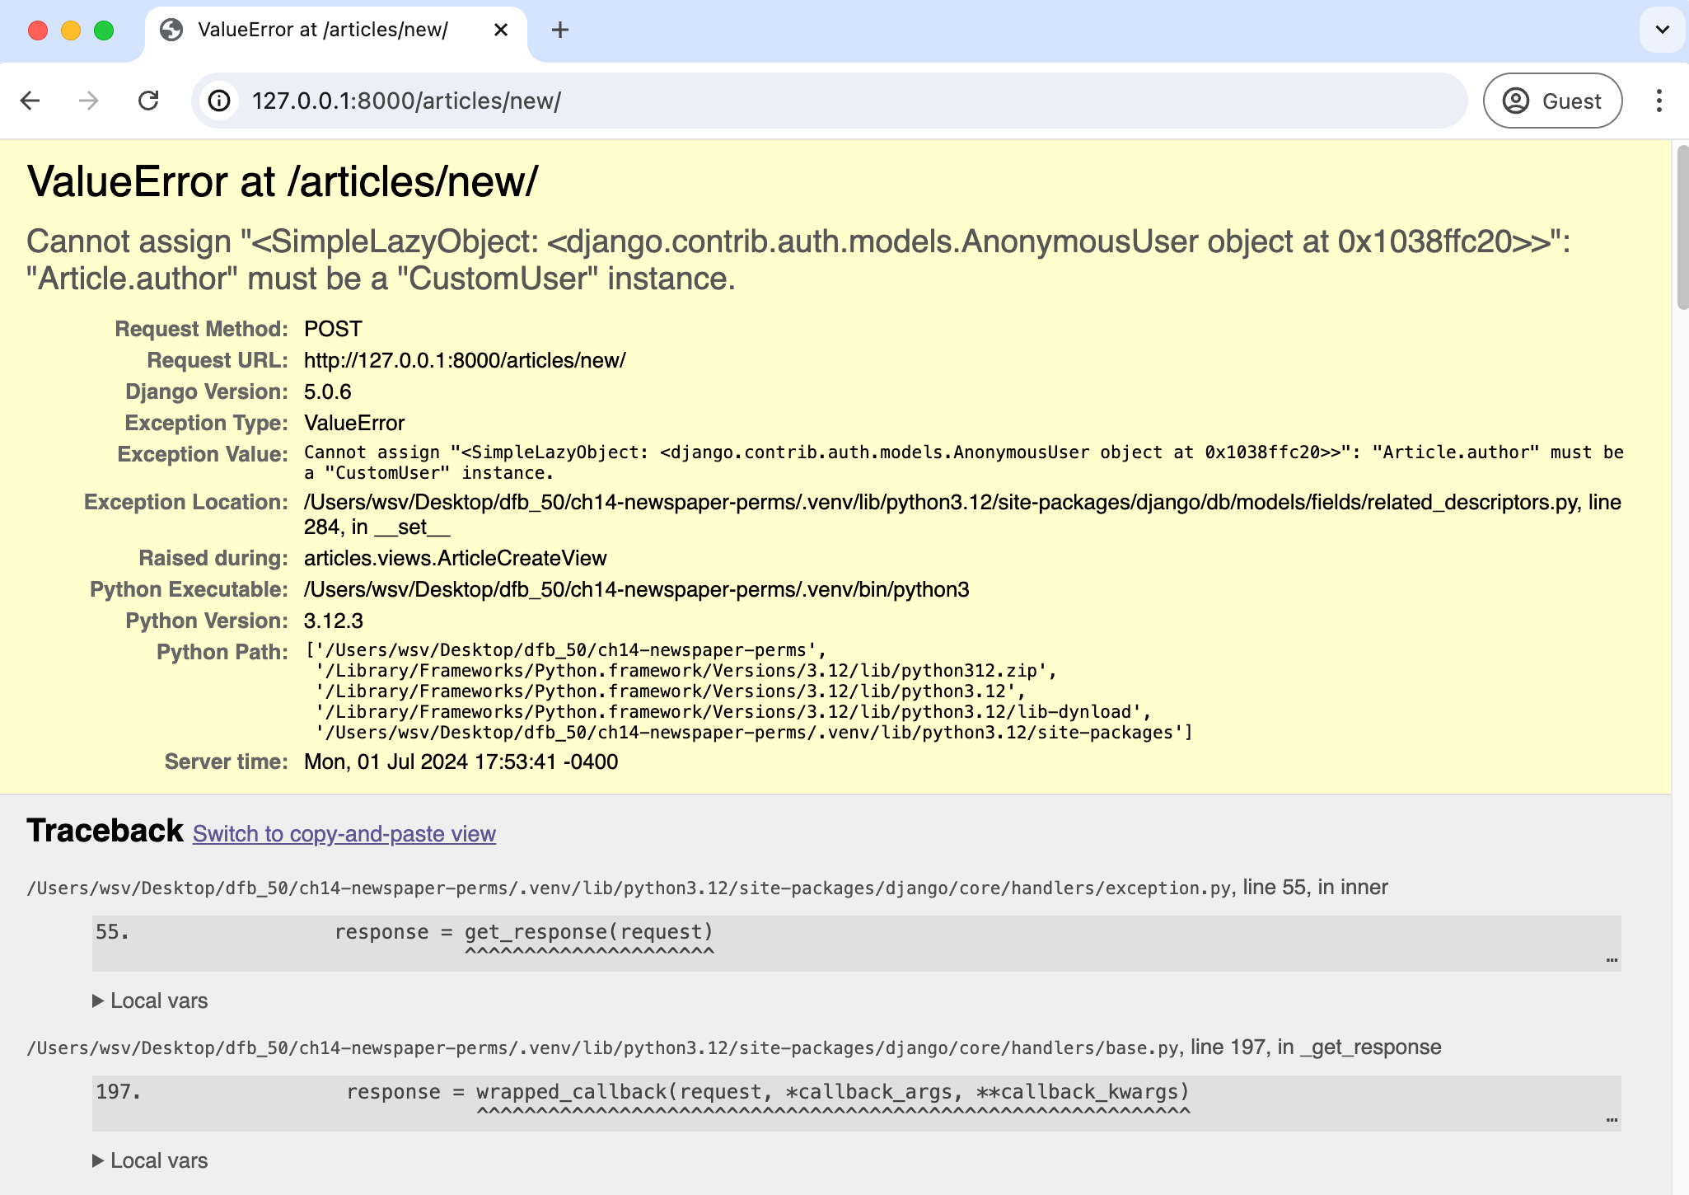Viewport: 1689px width, 1195px height.
Task: Click Python Path lib-dynload entry
Action: pos(733,712)
